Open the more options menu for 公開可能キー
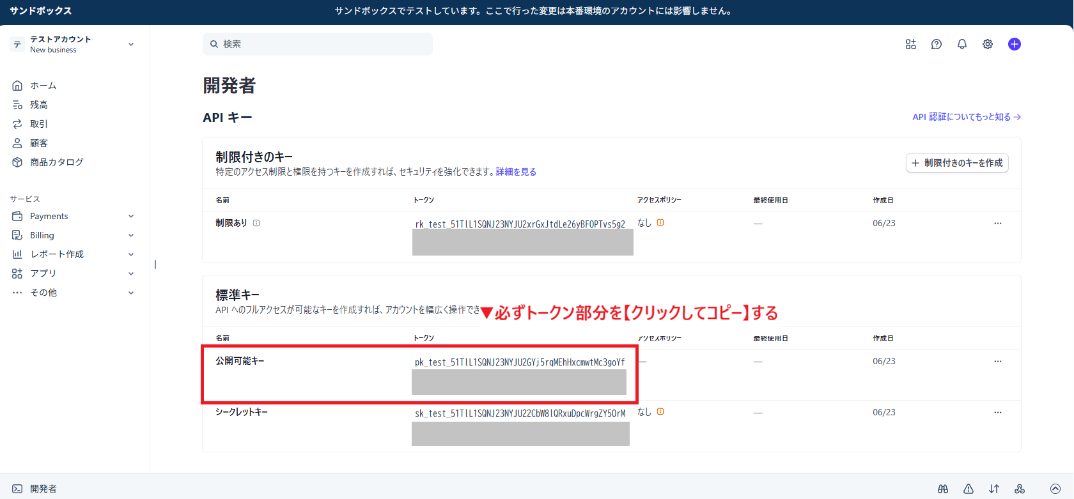The height and width of the screenshot is (499, 1074). coord(998,361)
